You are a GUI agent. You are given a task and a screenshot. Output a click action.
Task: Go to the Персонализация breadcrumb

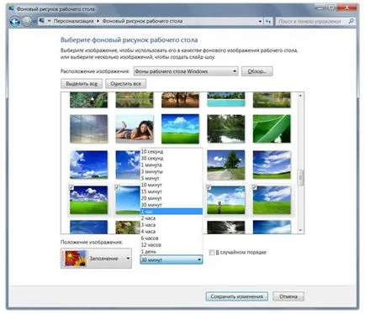73,21
